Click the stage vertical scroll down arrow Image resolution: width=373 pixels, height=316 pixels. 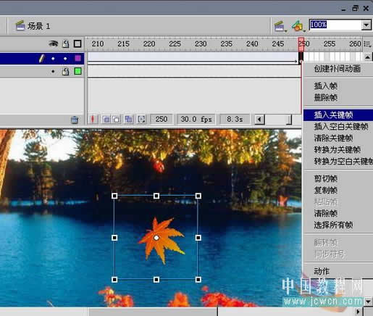pyautogui.click(x=368, y=302)
